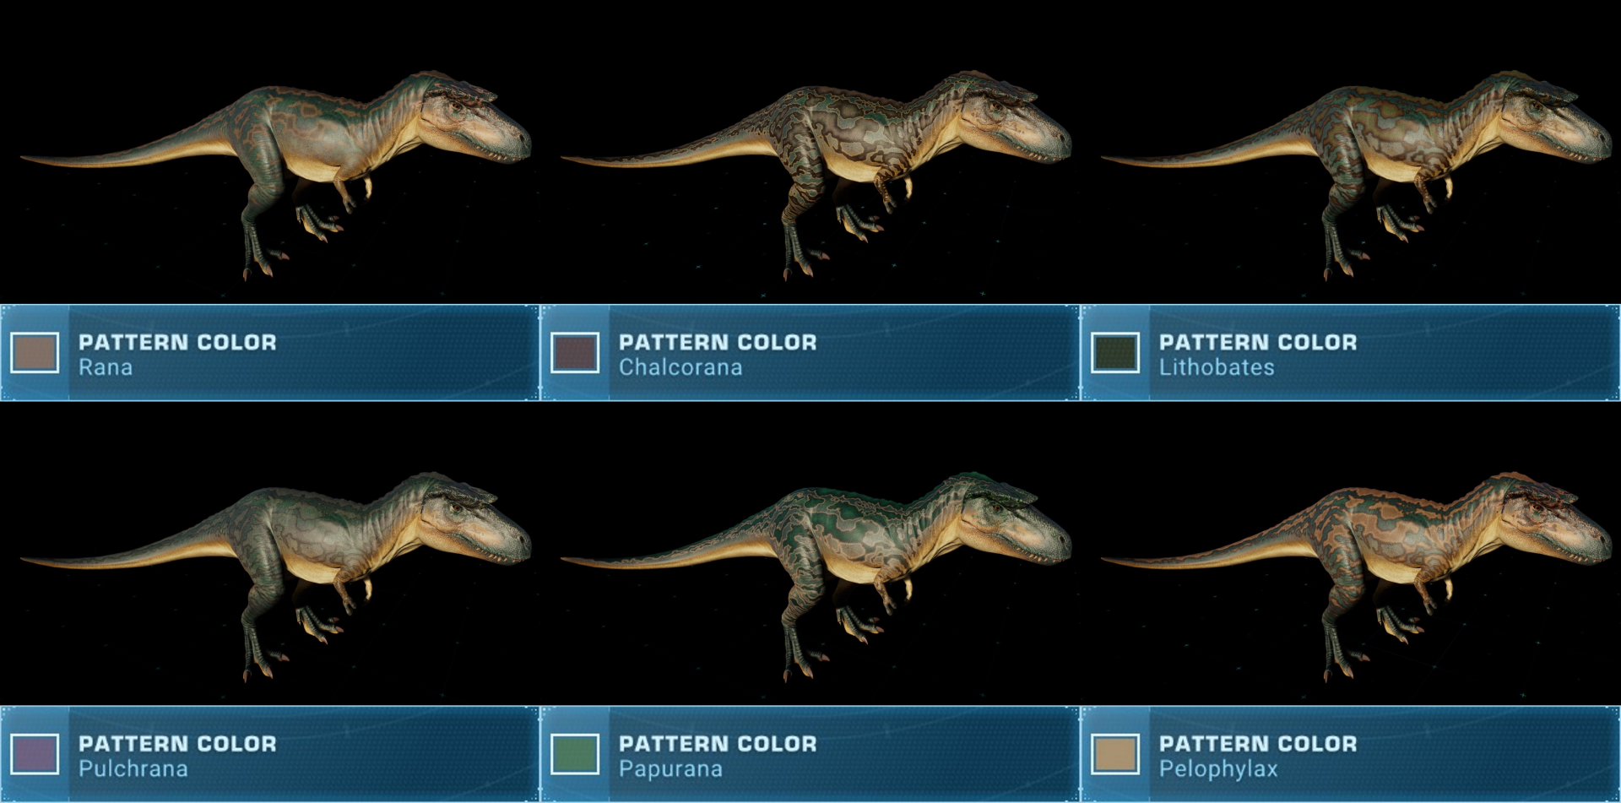Viewport: 1621px width, 803px height.
Task: Click the Pelophylax pattern color swatch
Action: pos(1115,754)
